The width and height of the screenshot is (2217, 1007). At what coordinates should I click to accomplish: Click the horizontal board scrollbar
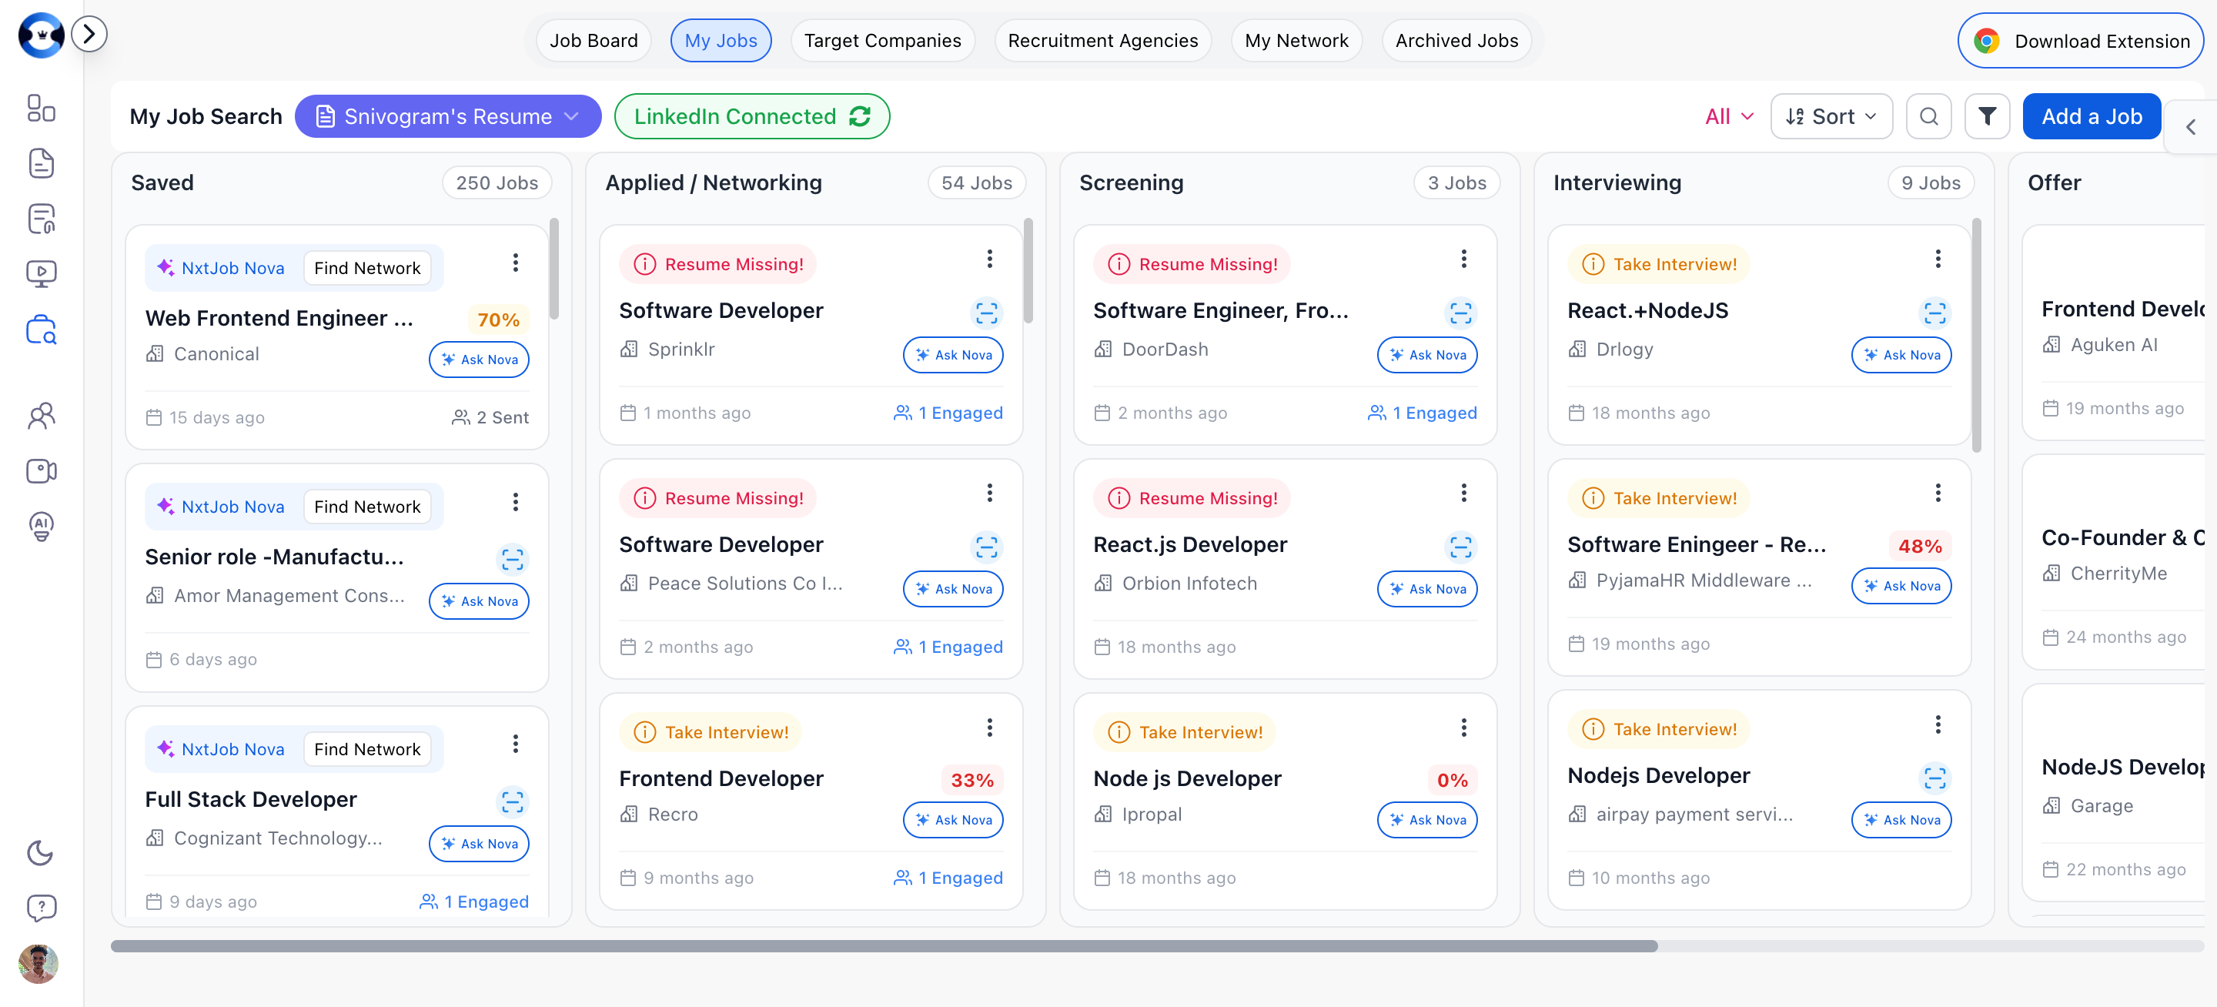click(x=883, y=946)
